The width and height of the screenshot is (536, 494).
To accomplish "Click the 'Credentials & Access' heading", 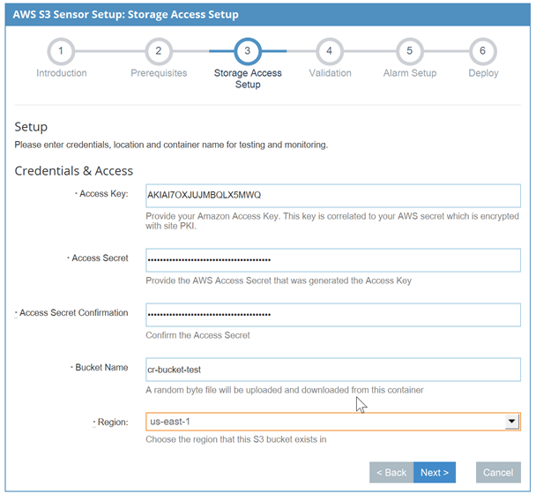I will [x=73, y=171].
